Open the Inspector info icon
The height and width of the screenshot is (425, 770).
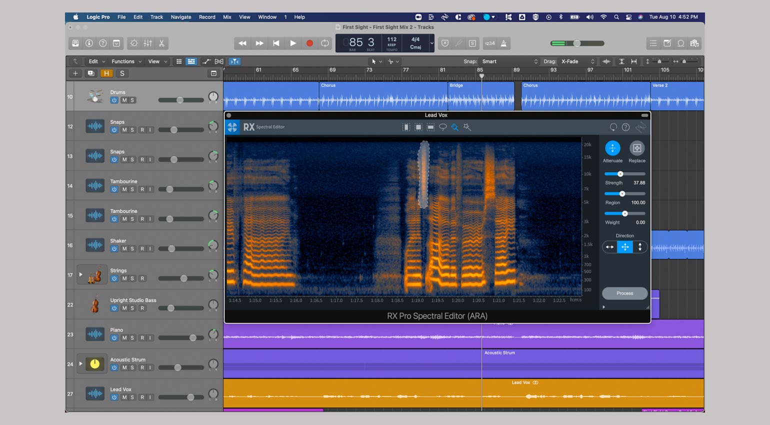coord(89,43)
